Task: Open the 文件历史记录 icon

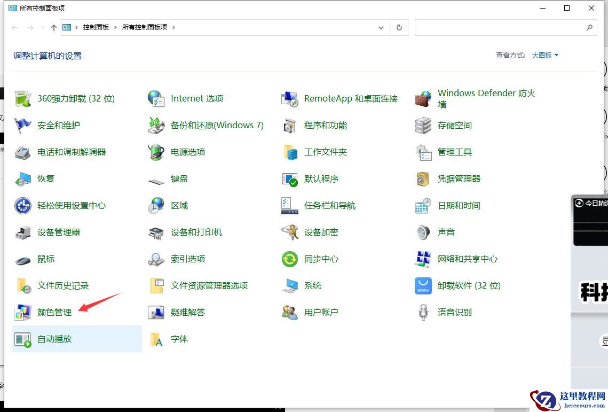Action: pyautogui.click(x=23, y=286)
